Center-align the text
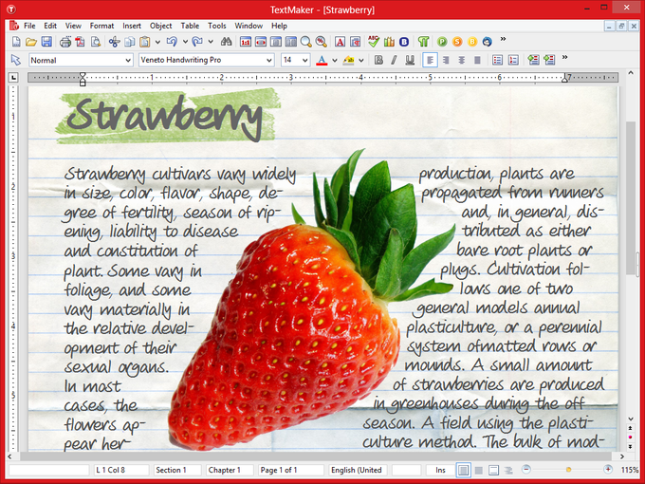This screenshot has height=484, width=645. tap(462, 60)
